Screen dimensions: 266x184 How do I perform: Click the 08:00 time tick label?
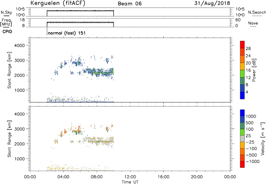(x=97, y=177)
